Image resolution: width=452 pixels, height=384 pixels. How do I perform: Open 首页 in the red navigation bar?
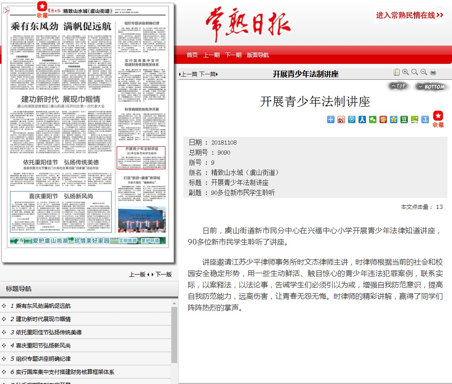192,55
